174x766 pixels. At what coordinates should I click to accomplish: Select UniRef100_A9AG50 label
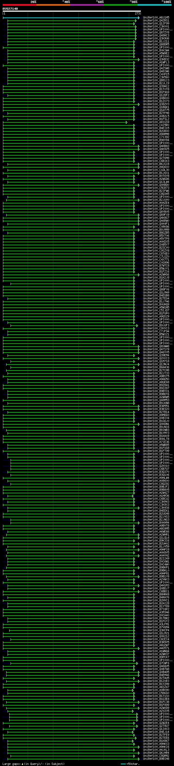pyautogui.click(x=156, y=379)
